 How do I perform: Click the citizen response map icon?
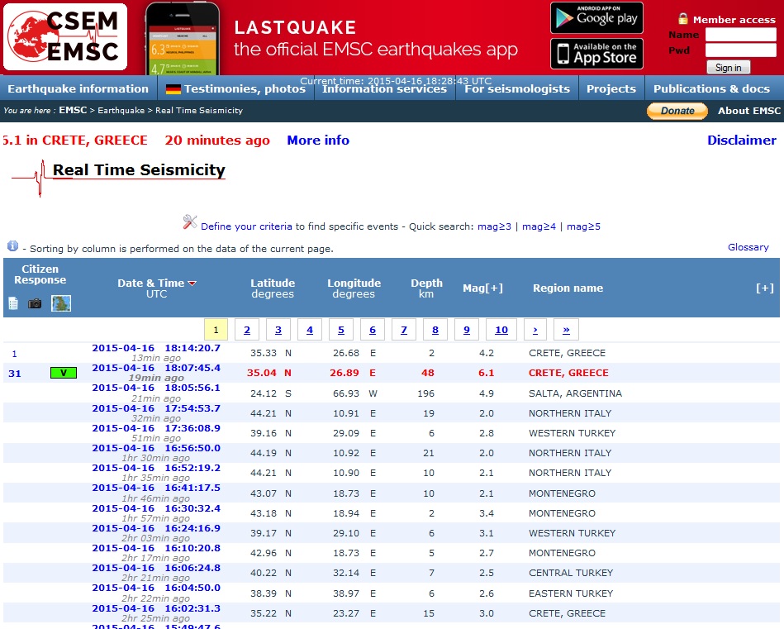coord(61,303)
